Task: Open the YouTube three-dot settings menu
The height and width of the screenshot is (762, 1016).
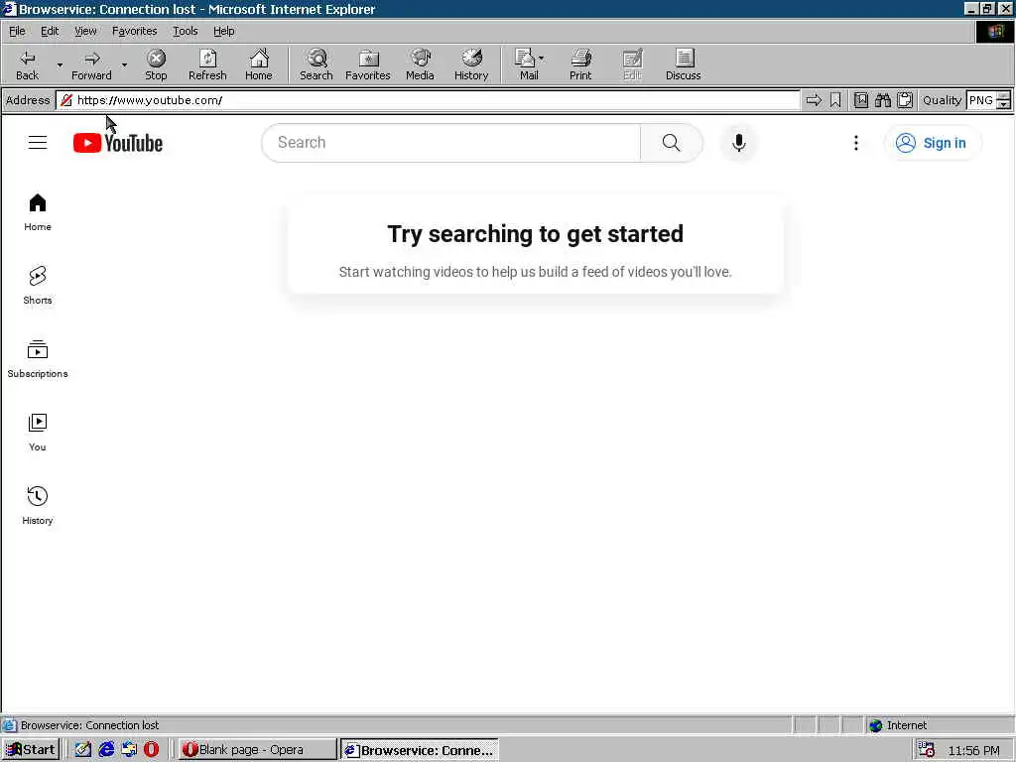Action: (x=856, y=143)
